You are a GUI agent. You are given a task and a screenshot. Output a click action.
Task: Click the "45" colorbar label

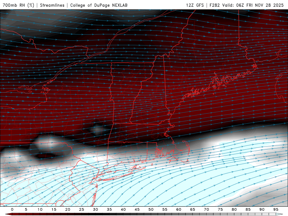click(x=137, y=210)
